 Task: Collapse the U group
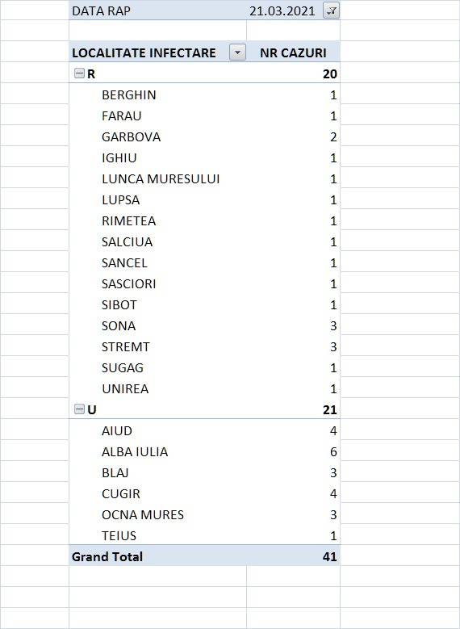click(x=79, y=409)
